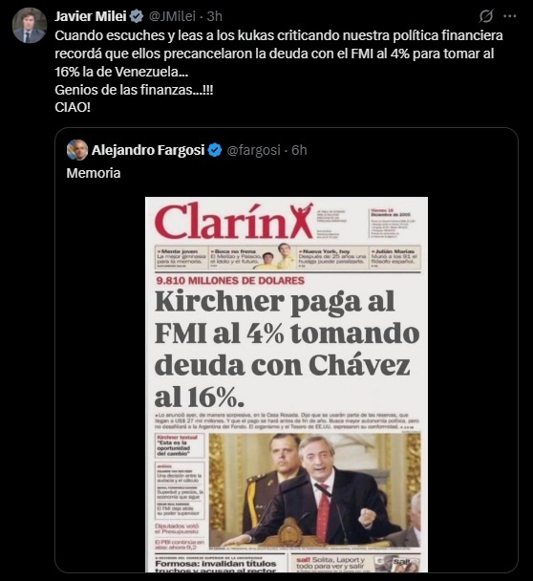
Task: Click Javier Milei's verified badge
Action: click(x=137, y=16)
